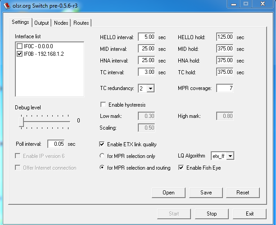This screenshot has width=276, height=225.
Task: Open the TC redundancy dropdown
Action: click(150, 89)
